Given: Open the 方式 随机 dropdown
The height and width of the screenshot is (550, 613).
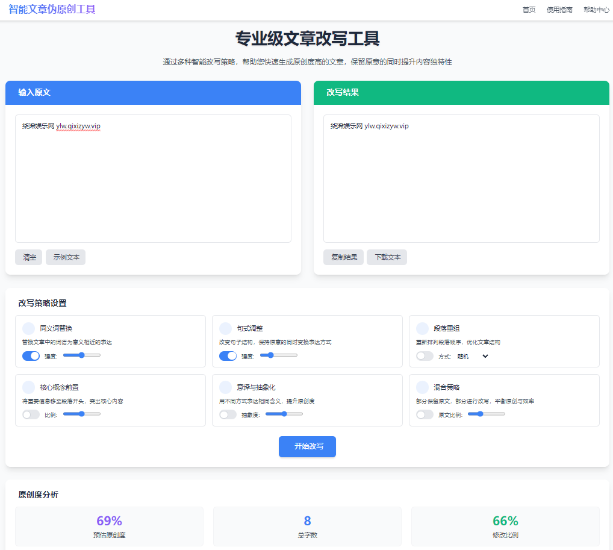Looking at the screenshot, I should coord(473,356).
